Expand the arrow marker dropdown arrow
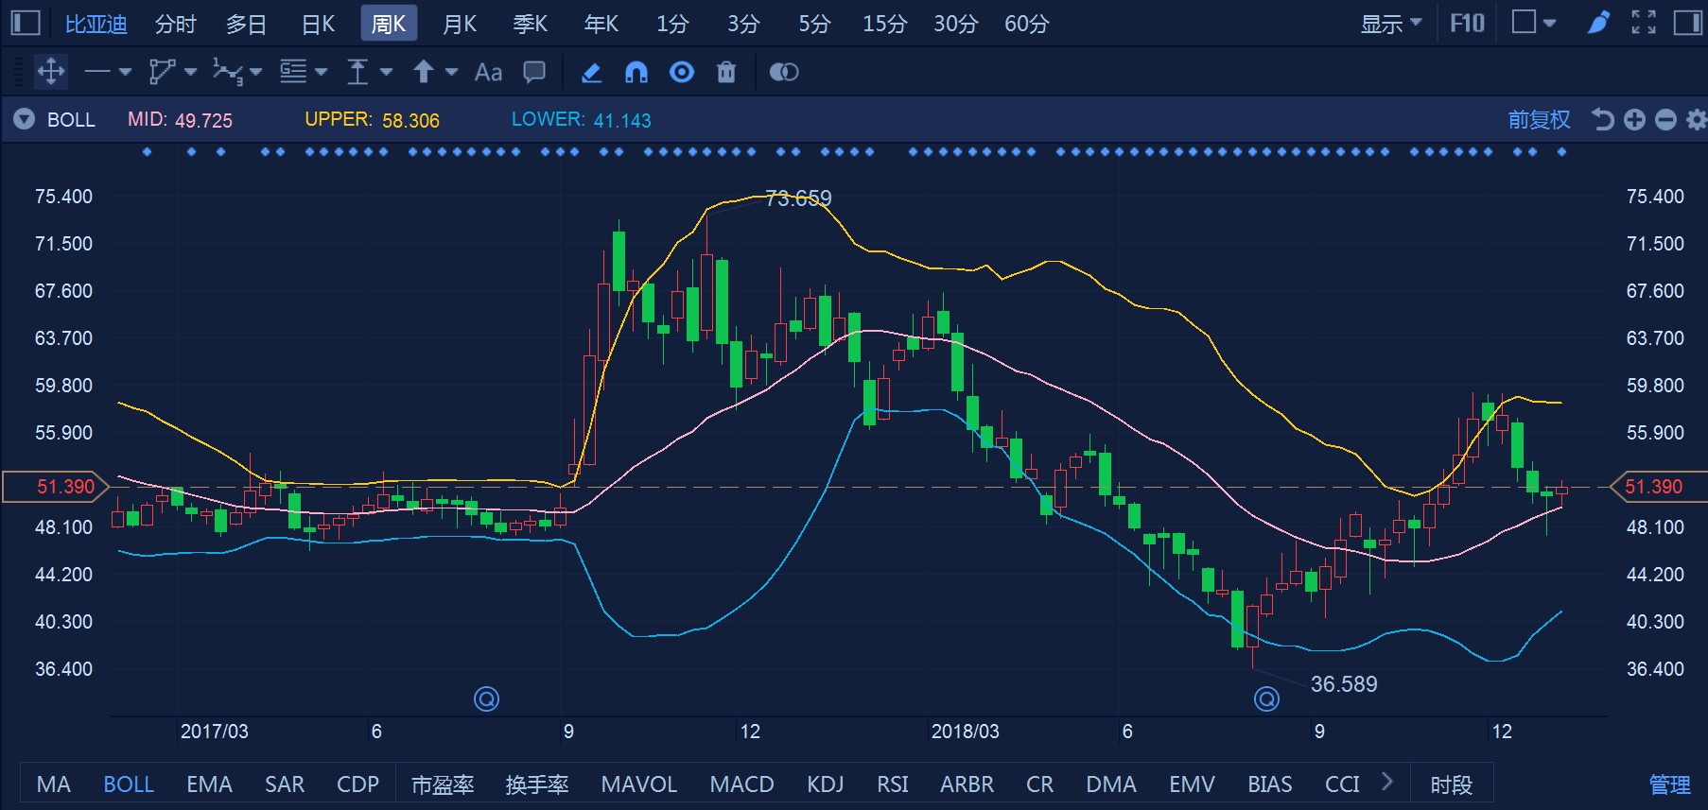1708x810 pixels. pos(451,72)
